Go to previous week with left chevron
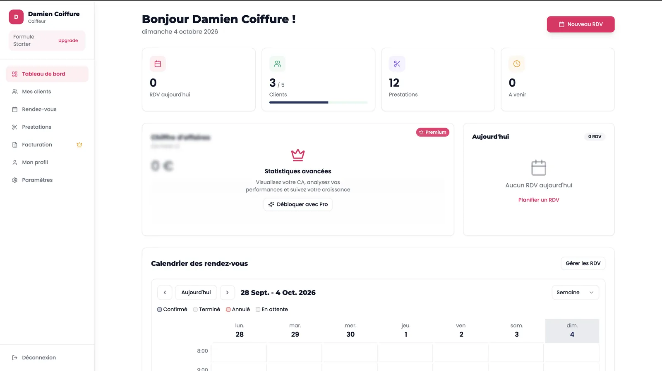This screenshot has height=371, width=662. click(165, 293)
